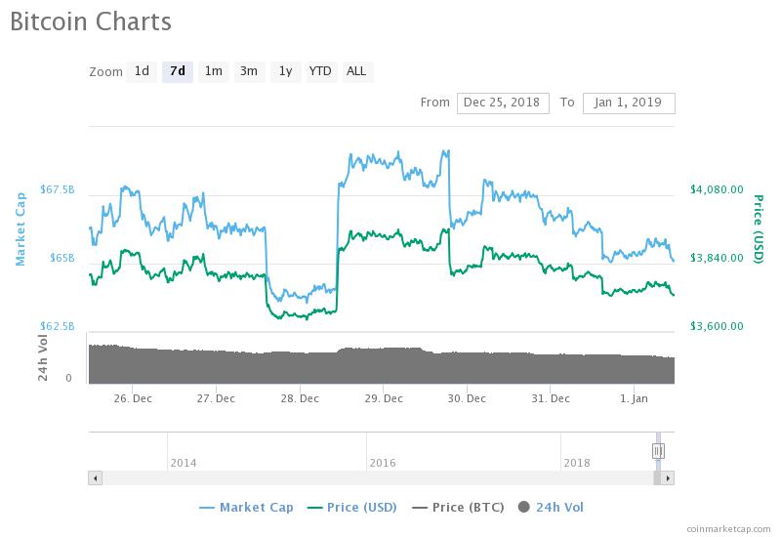Click the navigator scrollbar track
This screenshot has width=781, height=537.
(x=371, y=478)
